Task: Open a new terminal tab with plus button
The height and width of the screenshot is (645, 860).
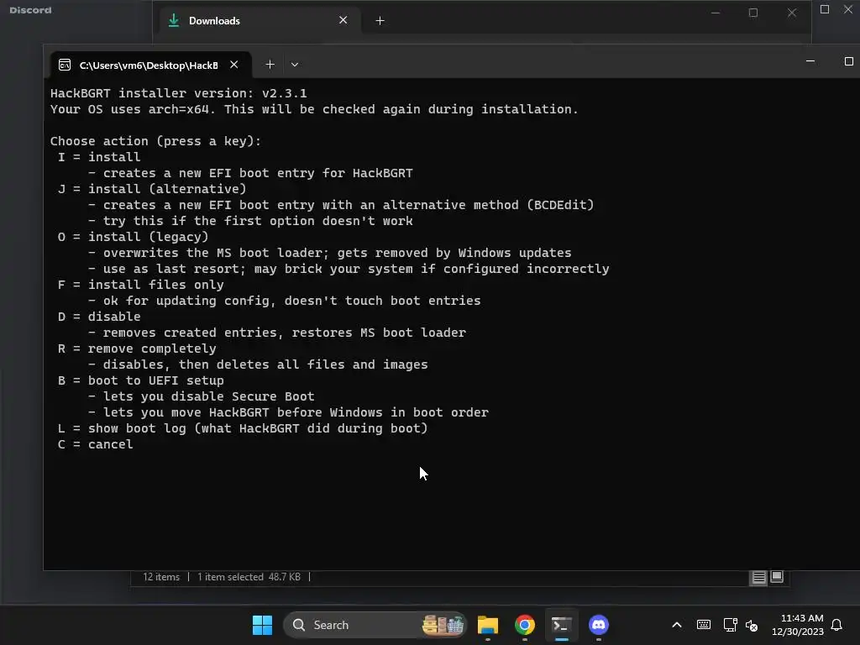Action: [270, 65]
